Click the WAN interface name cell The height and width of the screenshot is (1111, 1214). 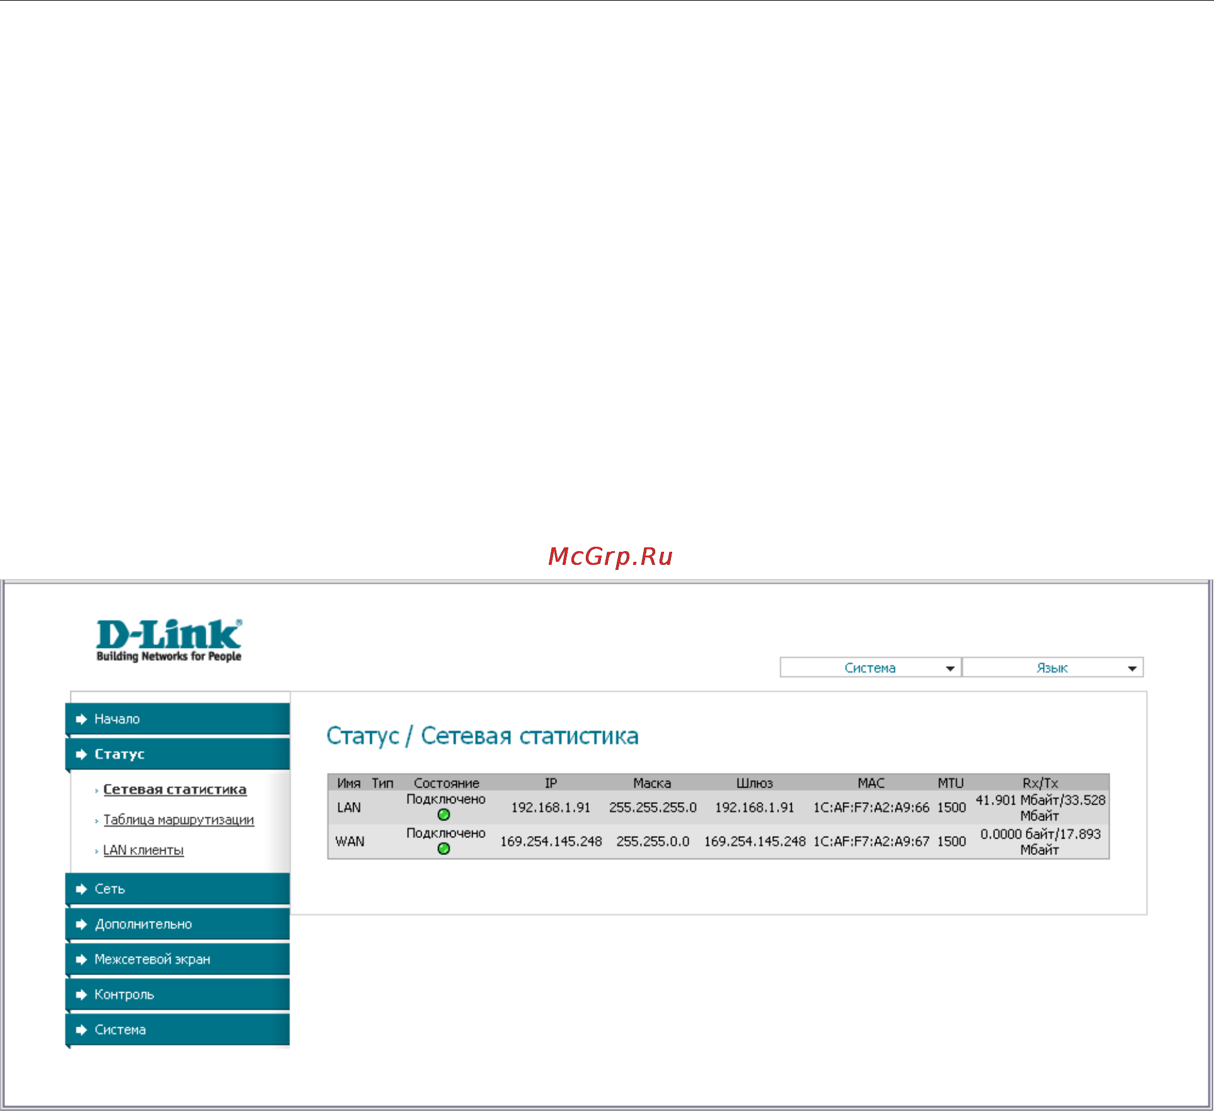point(350,841)
